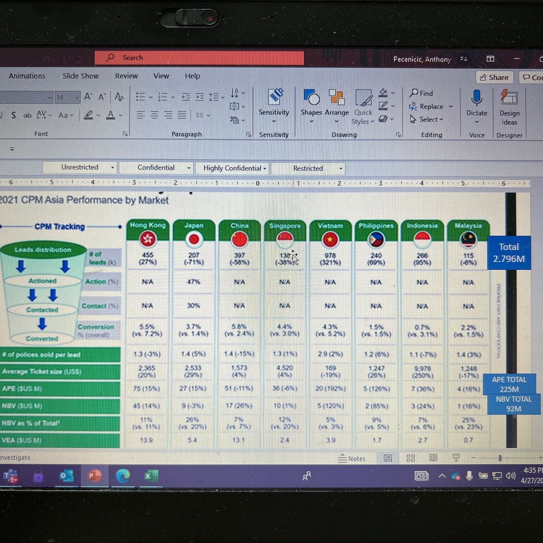The width and height of the screenshot is (543, 543).
Task: Open the Paragraph dialog launcher
Action: click(248, 134)
